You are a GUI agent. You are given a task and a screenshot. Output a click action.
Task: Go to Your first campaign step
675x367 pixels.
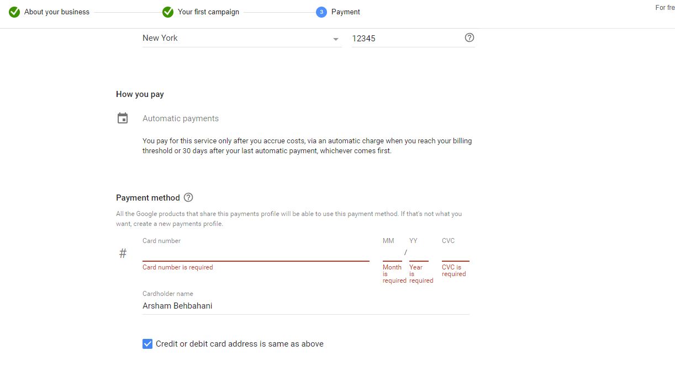click(x=208, y=12)
